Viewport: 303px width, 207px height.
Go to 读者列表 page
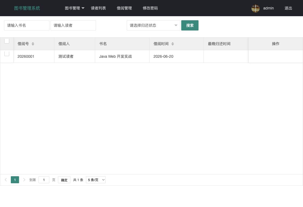point(98,8)
